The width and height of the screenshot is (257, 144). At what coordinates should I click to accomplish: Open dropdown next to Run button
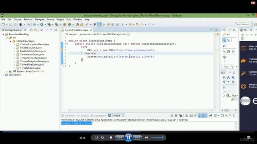(45, 24)
